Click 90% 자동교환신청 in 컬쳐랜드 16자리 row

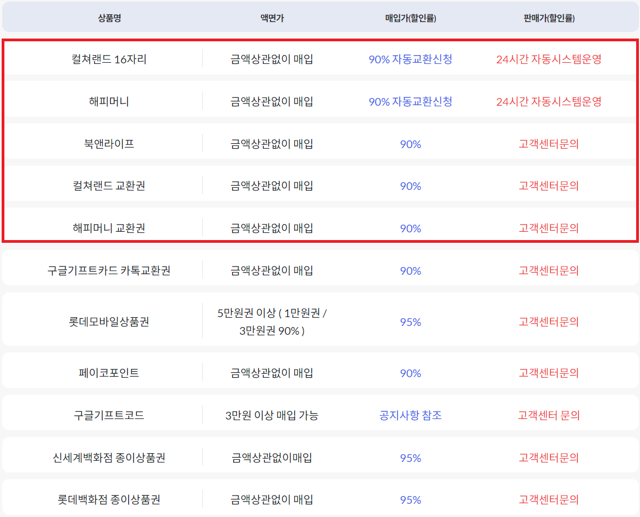[411, 59]
